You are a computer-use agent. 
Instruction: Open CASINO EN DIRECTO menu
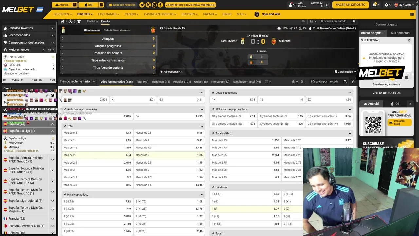160,14
